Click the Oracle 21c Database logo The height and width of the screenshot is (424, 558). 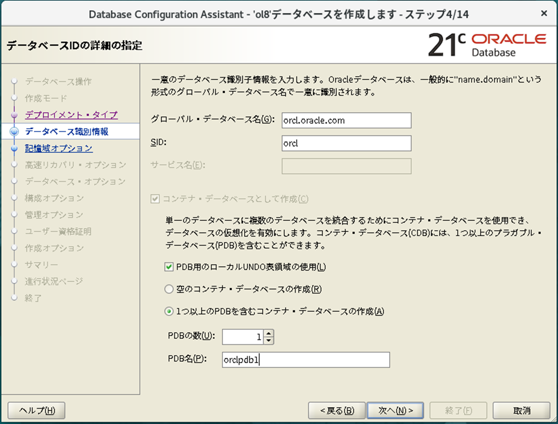[x=487, y=45]
